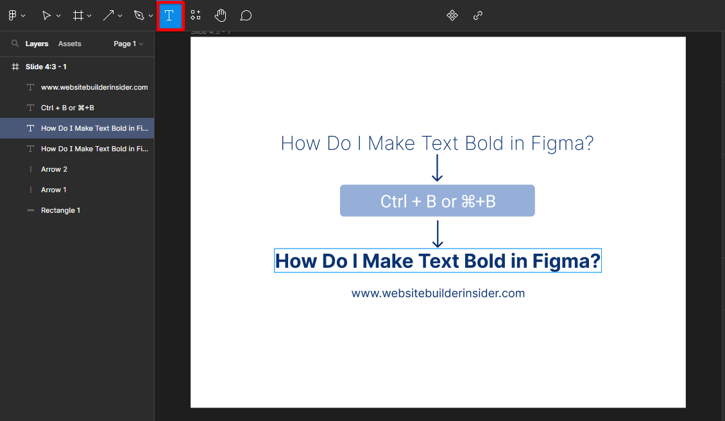Viewport: 725px width, 421px height.
Task: Select the Hand tool
Action: [220, 15]
